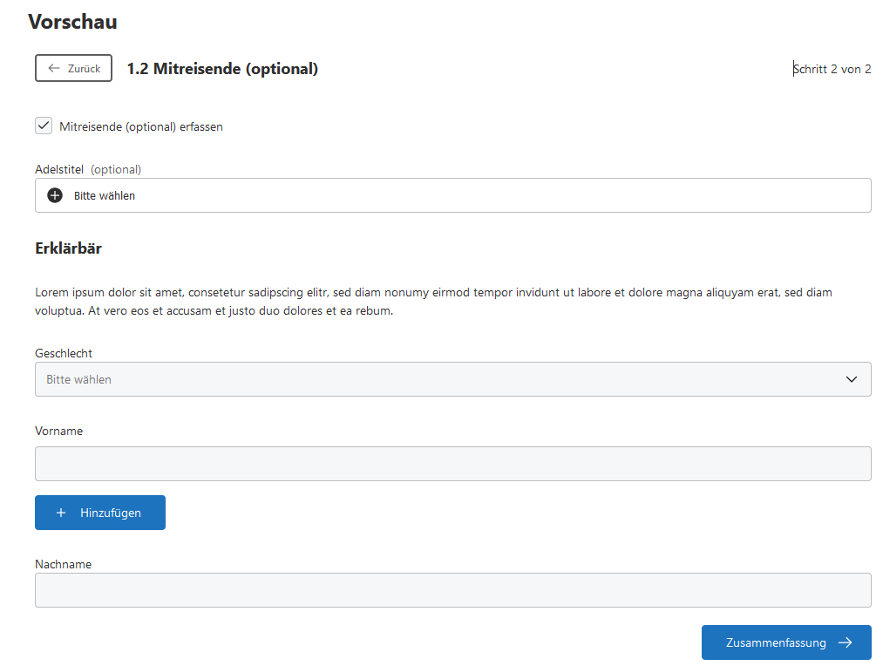Focus the Vorname text field
Viewport: 883px width, 666px height.
coord(452,464)
